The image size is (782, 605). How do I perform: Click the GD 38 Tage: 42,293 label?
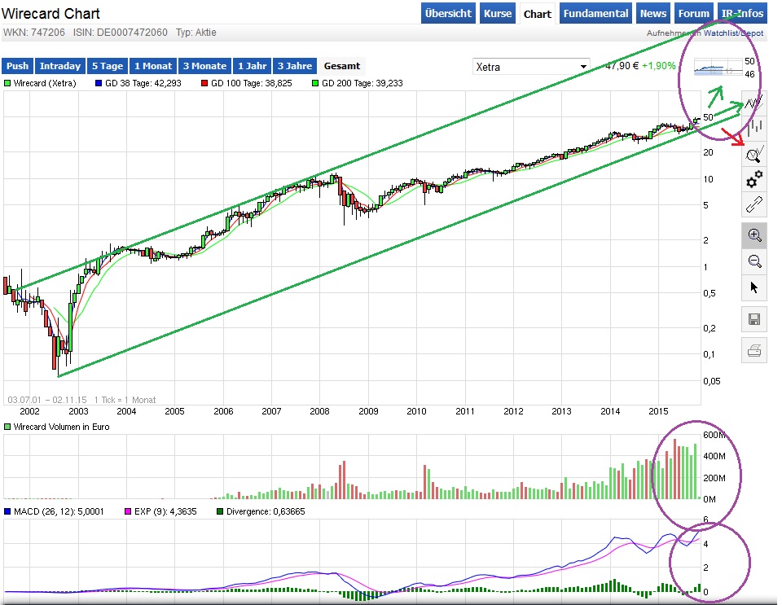[x=143, y=83]
